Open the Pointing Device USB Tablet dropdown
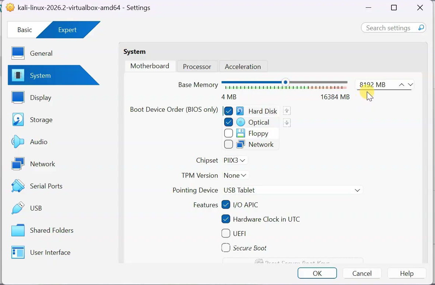 [292, 190]
